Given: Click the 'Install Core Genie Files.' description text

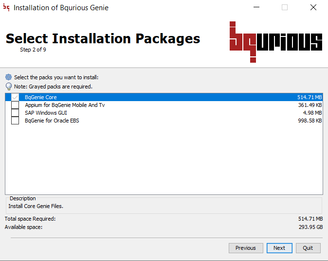Looking at the screenshot, I should point(36,206).
